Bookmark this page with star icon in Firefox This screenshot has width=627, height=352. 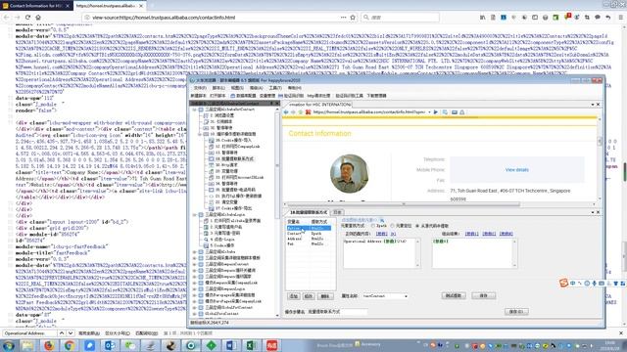(x=353, y=18)
